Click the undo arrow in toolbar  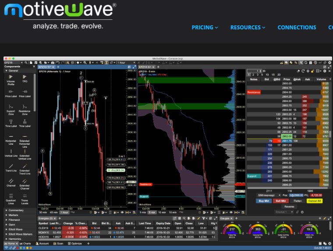tap(57, 63)
